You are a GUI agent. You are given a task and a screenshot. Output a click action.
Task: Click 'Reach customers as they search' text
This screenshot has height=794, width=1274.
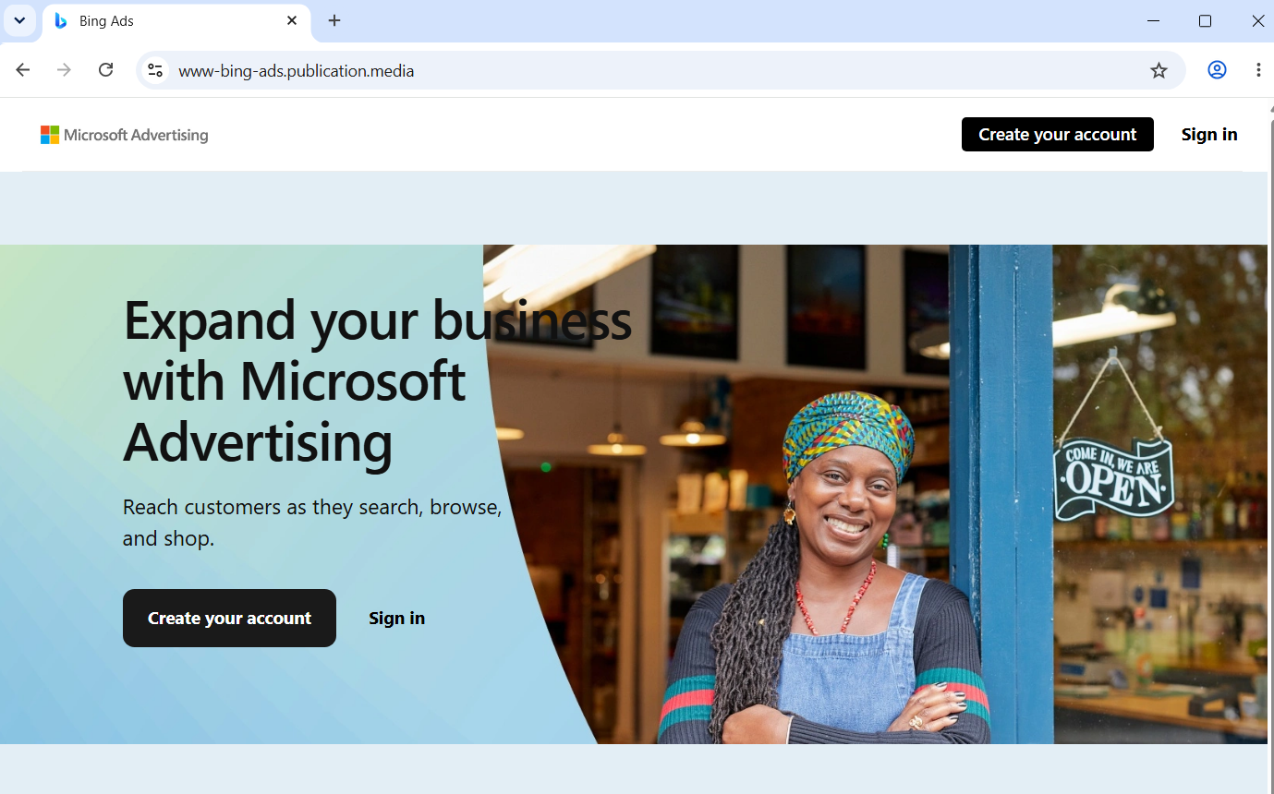point(312,523)
